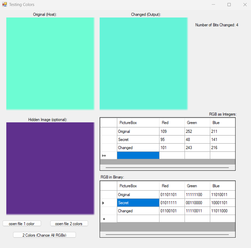Screen dimensions: 251x248
Task: Click the Testing Colors app icon in title bar
Action: pyautogui.click(x=4, y=5)
